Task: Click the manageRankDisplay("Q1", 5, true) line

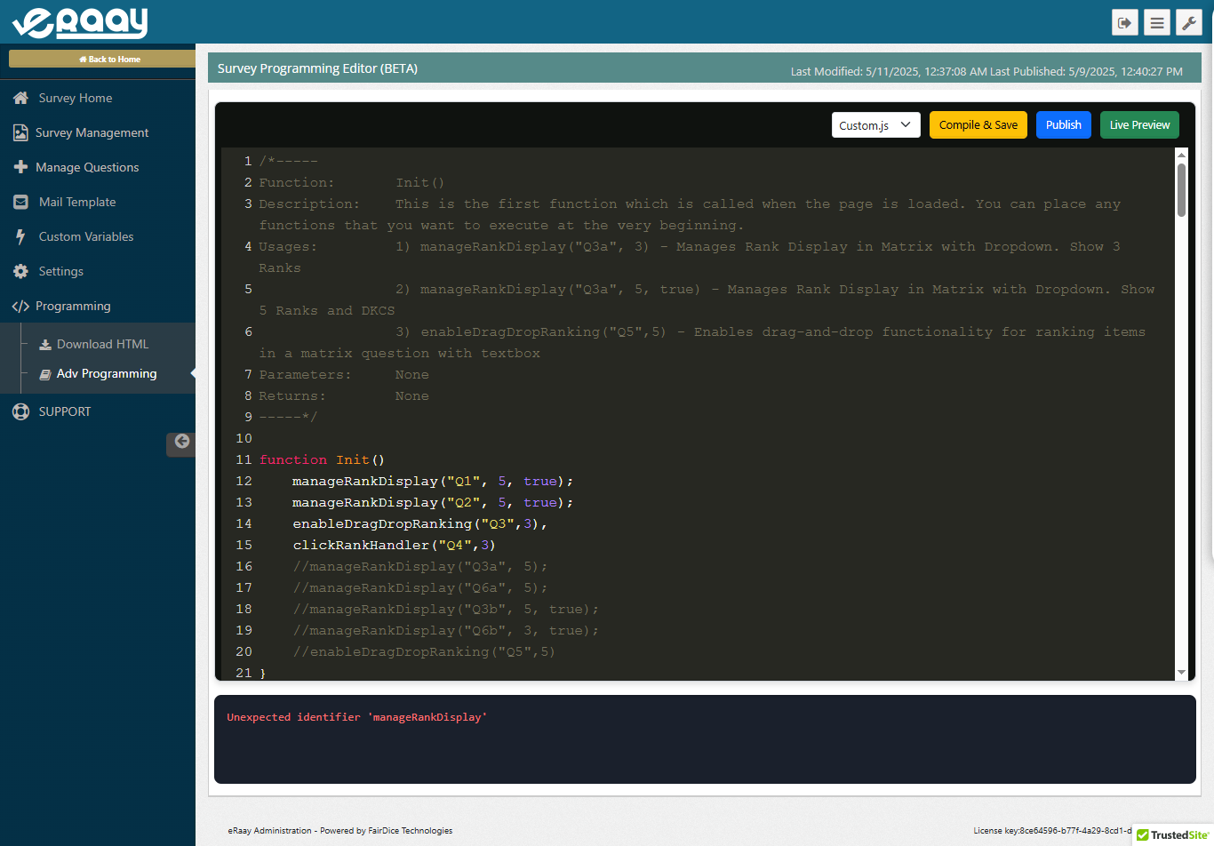Action: (x=433, y=481)
